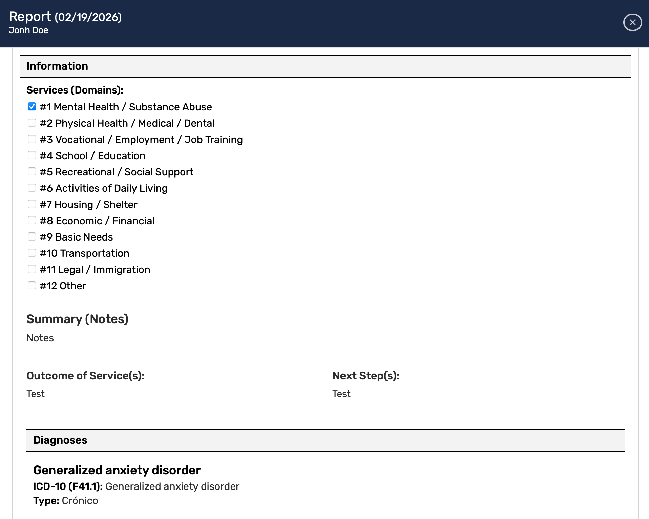Tick #11 Legal / Immigration checkbox
The height and width of the screenshot is (519, 649).
[32, 269]
